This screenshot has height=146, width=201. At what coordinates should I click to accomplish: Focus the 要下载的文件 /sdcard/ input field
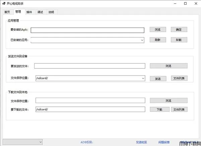[x=89, y=109]
